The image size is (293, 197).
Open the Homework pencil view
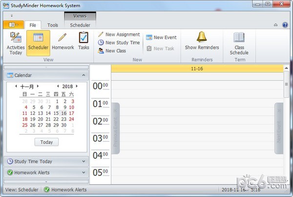[x=63, y=42]
